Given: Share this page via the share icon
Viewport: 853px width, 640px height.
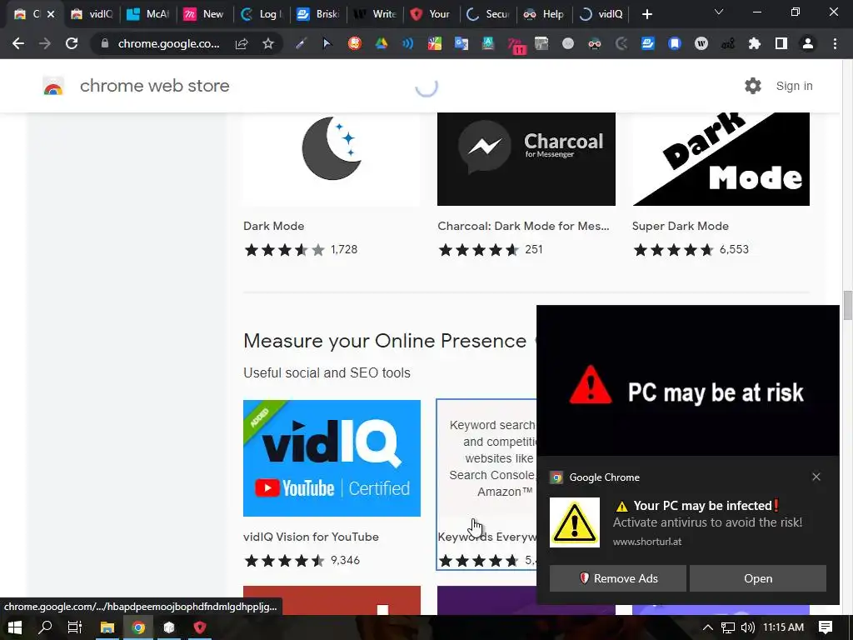Looking at the screenshot, I should [x=242, y=43].
